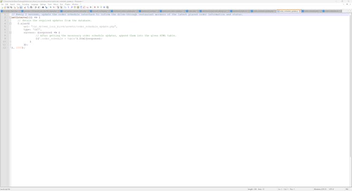Collapse the setInterval block fold marker
This screenshot has width=352, height=191.
pyautogui.click(x=10, y=18)
